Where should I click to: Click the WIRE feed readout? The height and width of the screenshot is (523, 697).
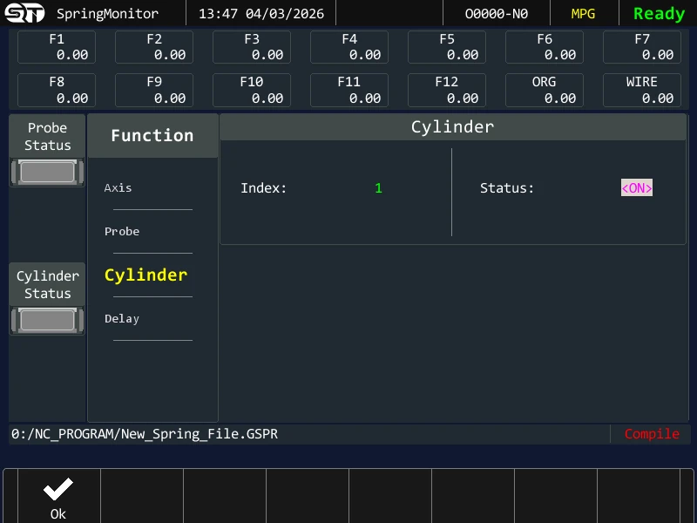(642, 91)
